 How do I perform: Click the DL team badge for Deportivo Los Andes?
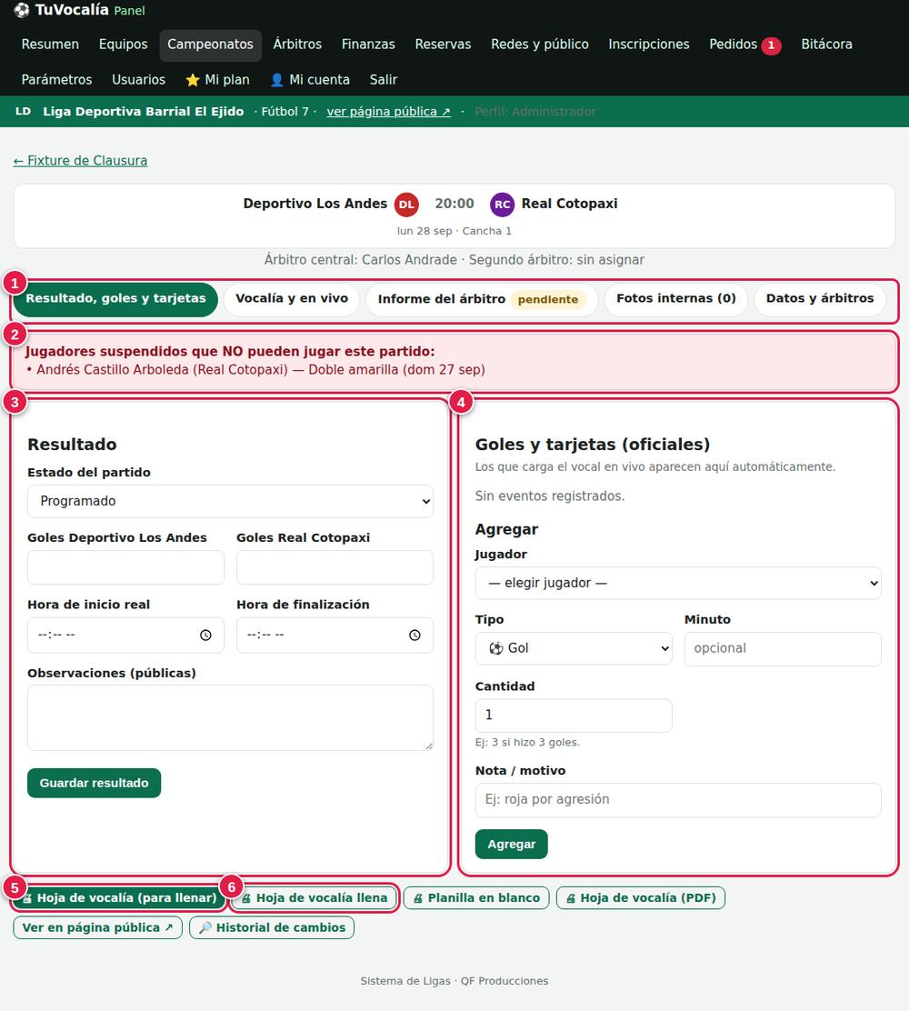coord(406,205)
